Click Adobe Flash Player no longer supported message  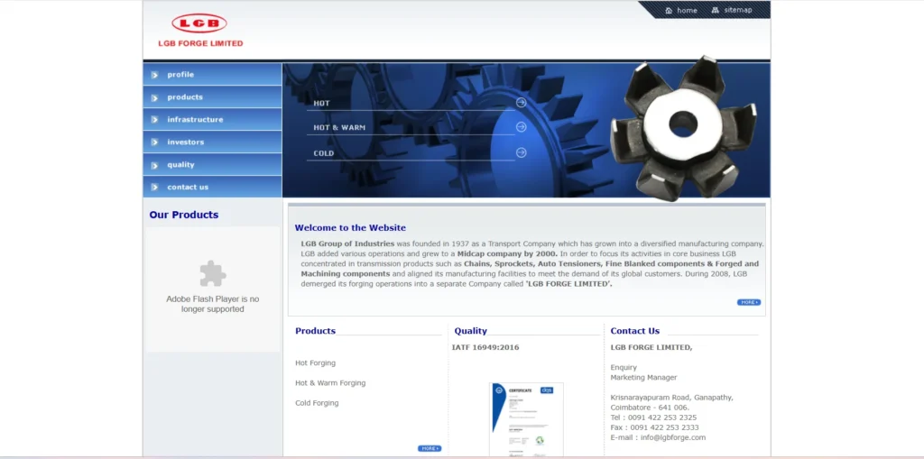pos(213,304)
